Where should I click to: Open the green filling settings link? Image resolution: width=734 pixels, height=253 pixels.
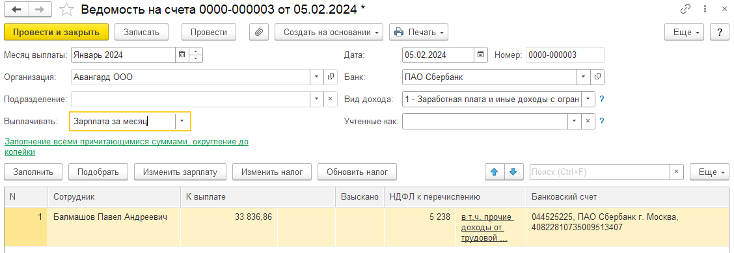126,146
